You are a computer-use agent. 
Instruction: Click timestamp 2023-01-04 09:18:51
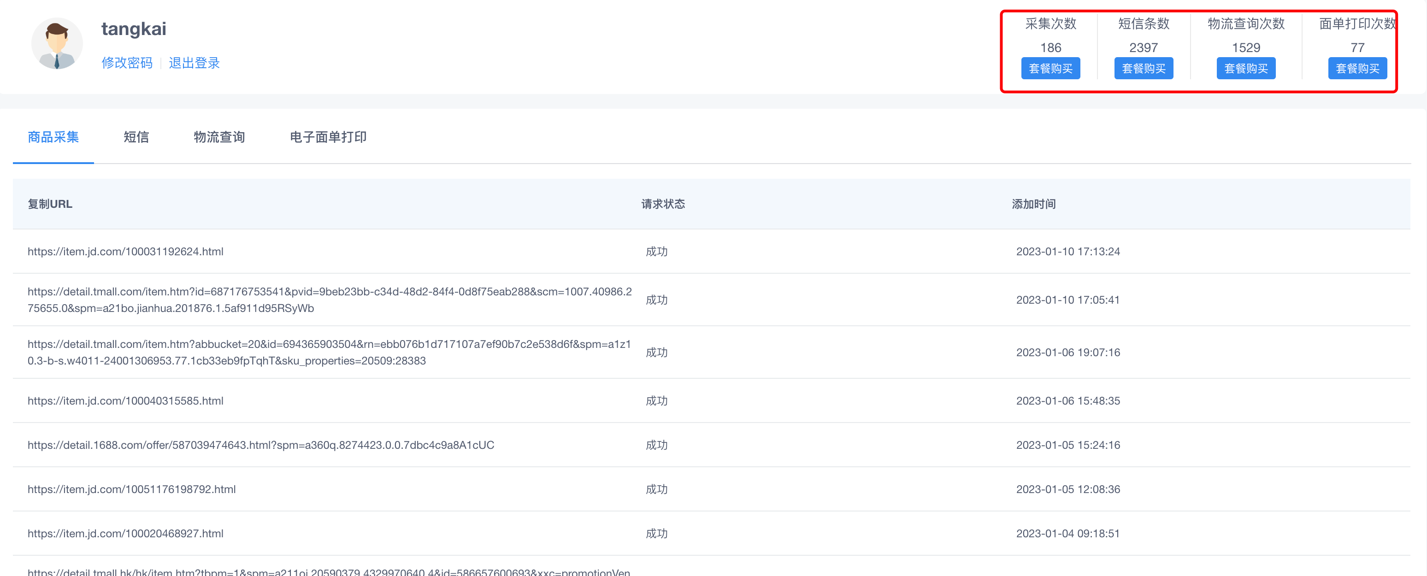point(1068,533)
